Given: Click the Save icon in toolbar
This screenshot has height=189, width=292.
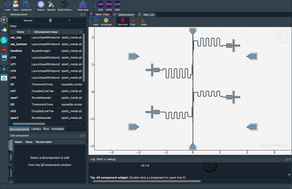Looking at the screenshot, I should [x=16, y=6].
